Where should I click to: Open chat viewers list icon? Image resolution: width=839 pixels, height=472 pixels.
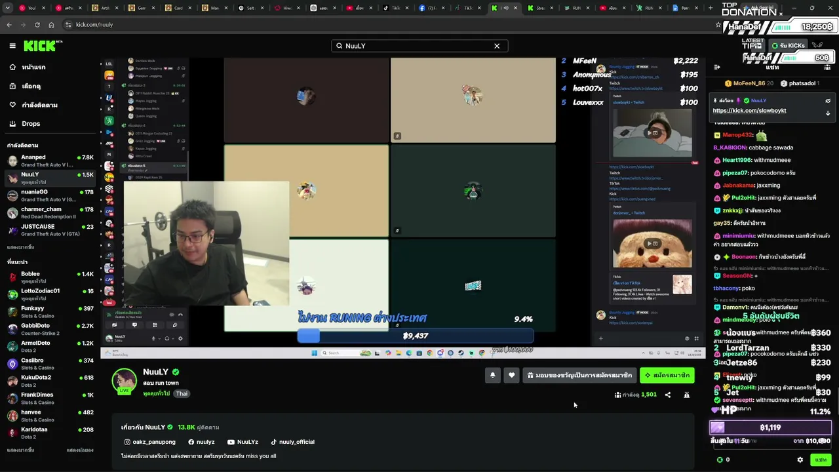(x=827, y=67)
